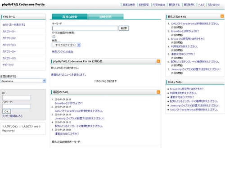Open カテゴリー004 in the sidebar
225x169 pixels.
9,51
